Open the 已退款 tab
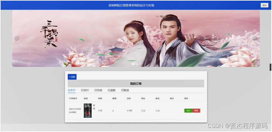This screenshot has width=272, height=132. click(x=111, y=90)
